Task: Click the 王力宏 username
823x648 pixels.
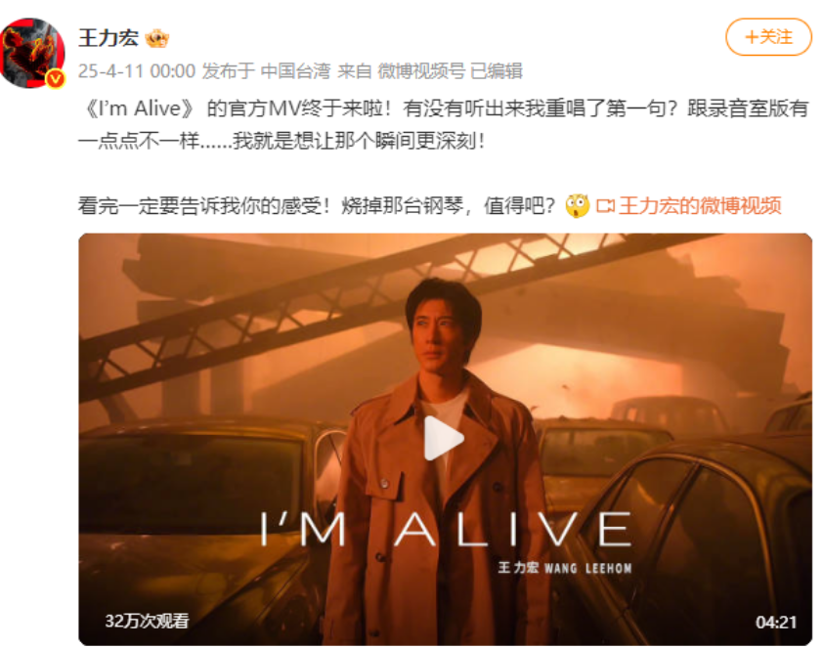Action: pyautogui.click(x=108, y=38)
